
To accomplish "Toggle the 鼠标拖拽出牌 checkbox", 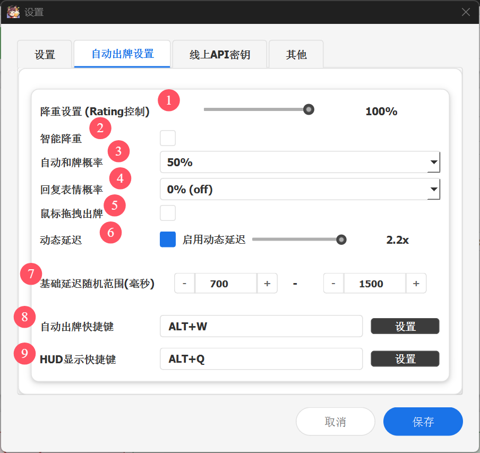I will 167,212.
